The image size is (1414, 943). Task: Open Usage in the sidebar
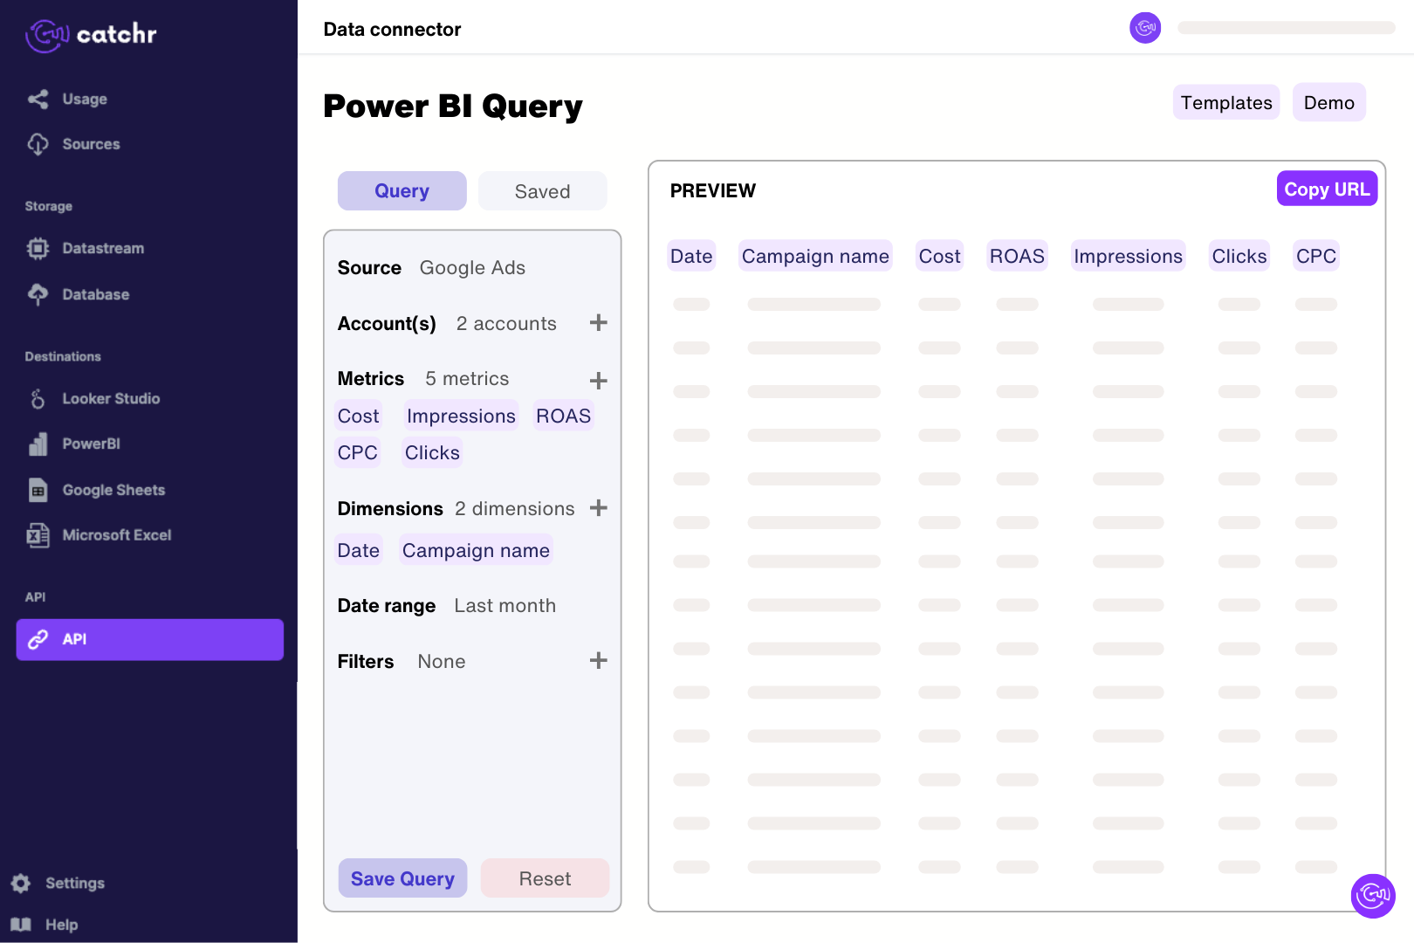pos(85,99)
